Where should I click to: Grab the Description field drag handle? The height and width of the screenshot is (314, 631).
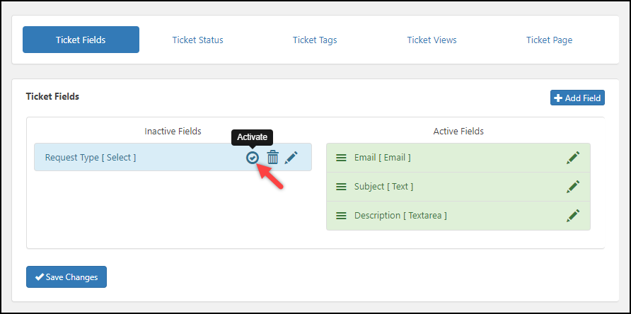coord(341,216)
